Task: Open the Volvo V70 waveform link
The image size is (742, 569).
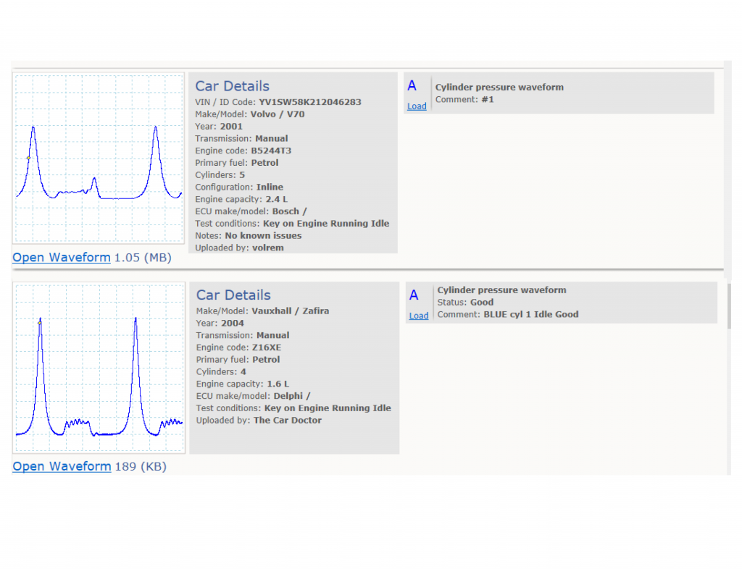Action: coord(62,258)
